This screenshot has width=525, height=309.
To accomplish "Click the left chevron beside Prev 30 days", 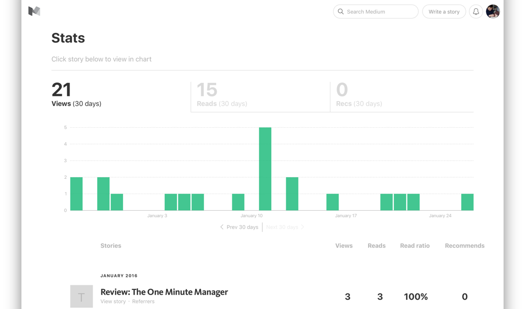I will pyautogui.click(x=222, y=227).
